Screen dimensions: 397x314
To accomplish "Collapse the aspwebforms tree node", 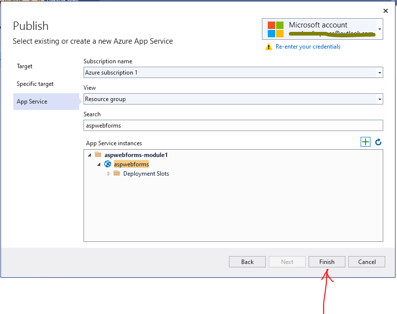I will (99, 164).
